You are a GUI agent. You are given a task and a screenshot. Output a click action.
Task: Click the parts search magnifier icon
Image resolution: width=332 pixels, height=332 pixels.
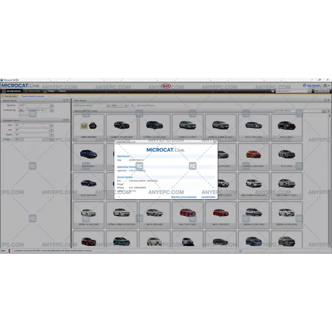click(132, 106)
